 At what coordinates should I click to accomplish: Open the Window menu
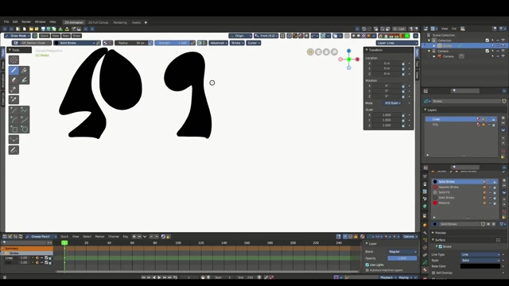click(x=41, y=22)
